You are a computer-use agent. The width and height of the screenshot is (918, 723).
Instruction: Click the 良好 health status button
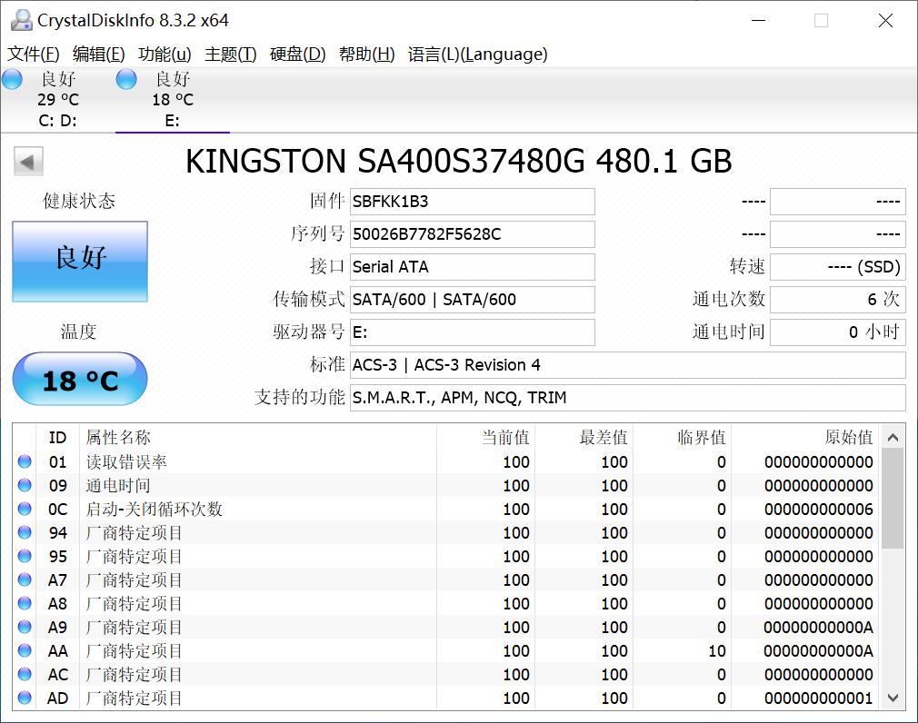[79, 262]
